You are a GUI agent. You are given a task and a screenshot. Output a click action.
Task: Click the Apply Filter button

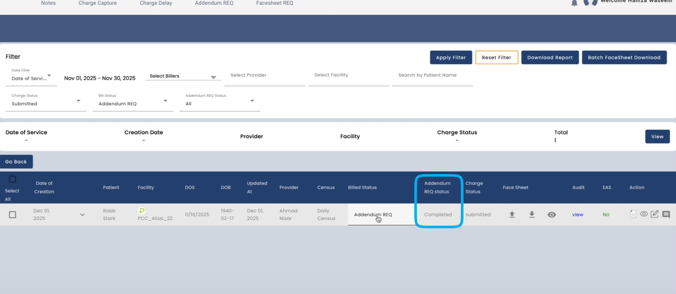pos(451,58)
